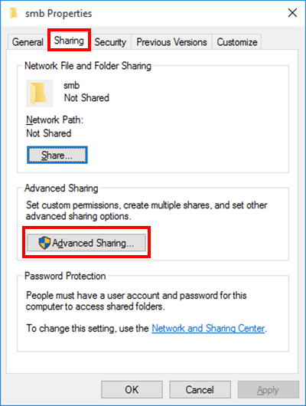Click the large smb folder icon
Viewport: 306px width, 406px height.
pos(39,93)
